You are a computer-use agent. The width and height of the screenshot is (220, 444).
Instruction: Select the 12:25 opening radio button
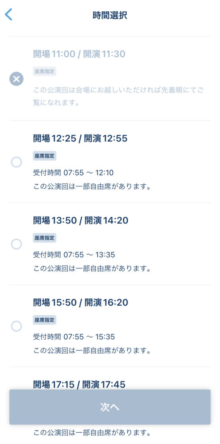16,162
